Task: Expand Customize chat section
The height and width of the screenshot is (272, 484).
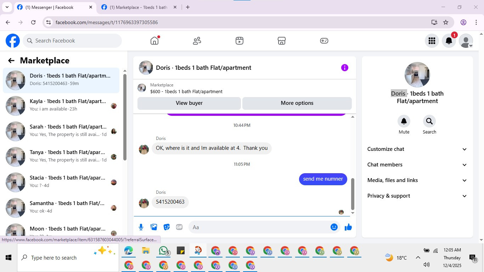Action: tap(417, 149)
